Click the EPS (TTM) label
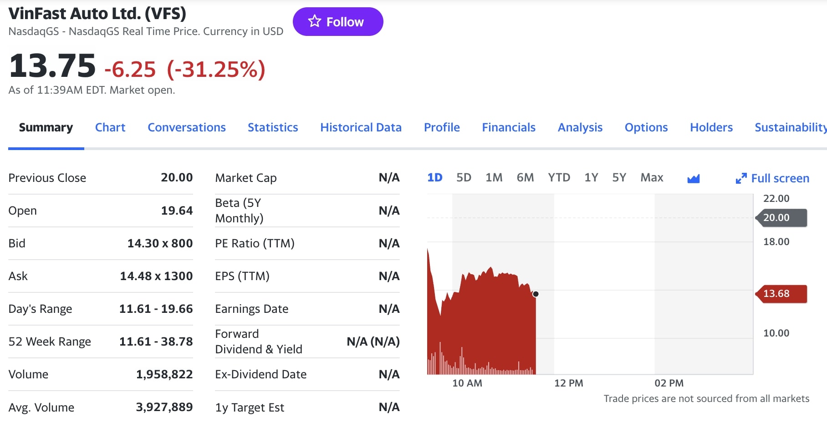 pyautogui.click(x=242, y=276)
